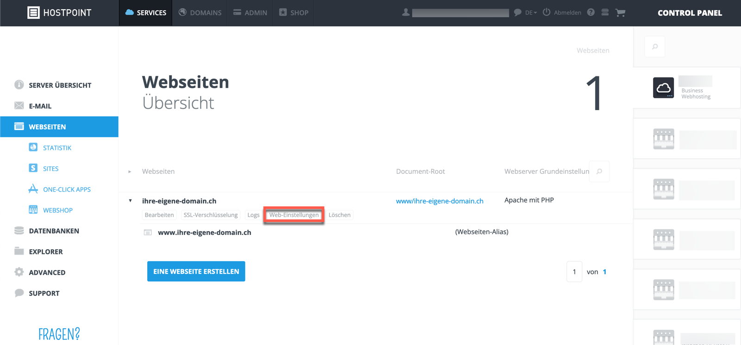This screenshot has width=741, height=345.
Task: Click Eine Webseite erstellen button
Action: (x=196, y=271)
